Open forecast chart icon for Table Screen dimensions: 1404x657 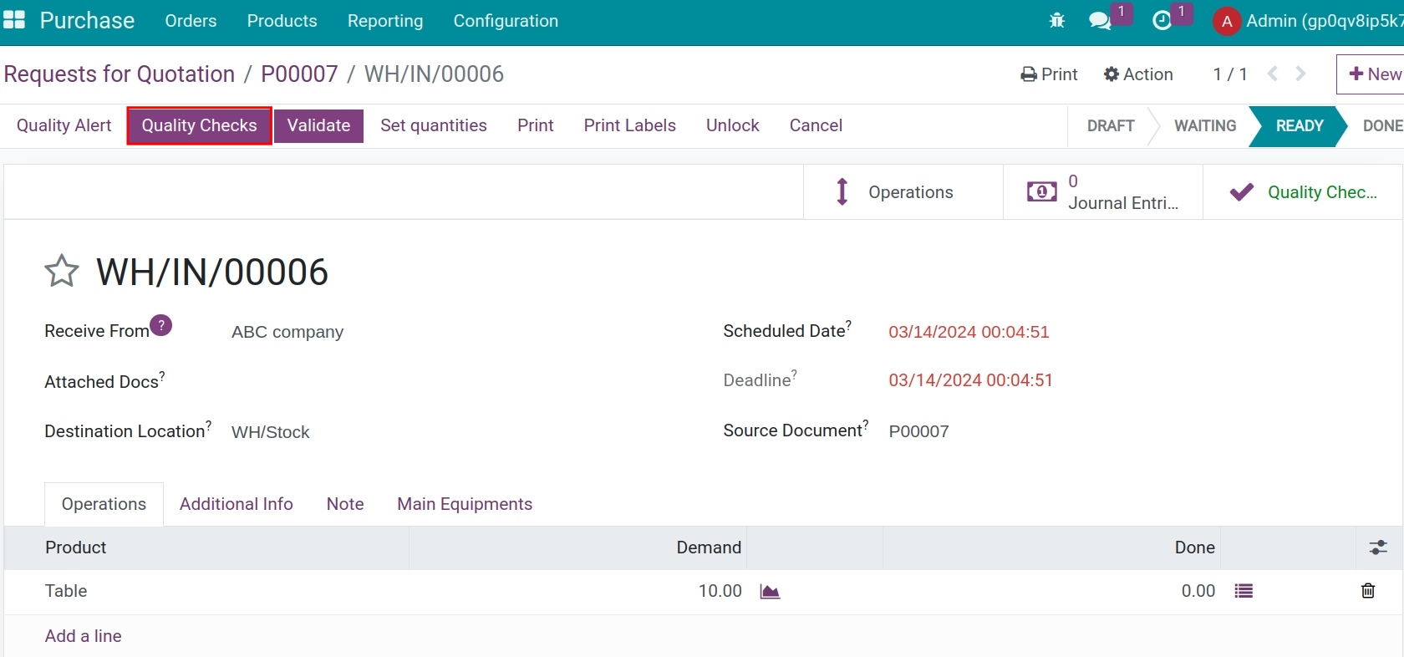770,592
